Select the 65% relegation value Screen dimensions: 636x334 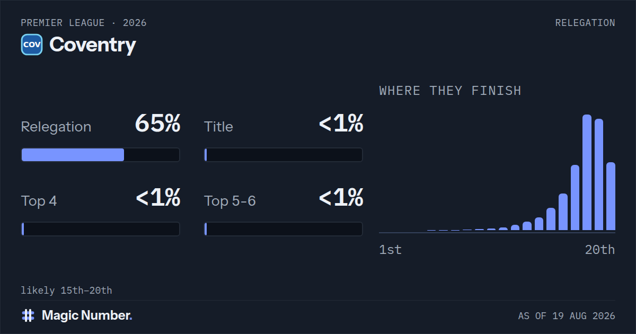157,124
